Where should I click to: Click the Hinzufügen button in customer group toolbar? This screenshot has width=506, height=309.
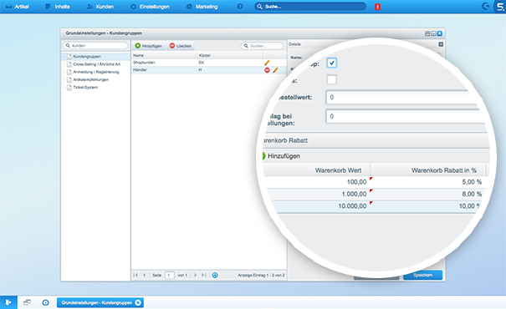pos(148,46)
